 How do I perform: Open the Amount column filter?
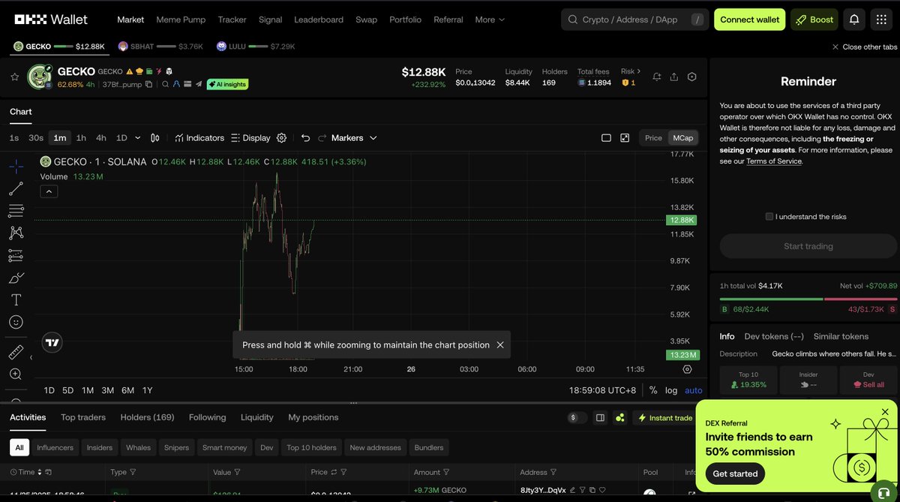pos(448,472)
